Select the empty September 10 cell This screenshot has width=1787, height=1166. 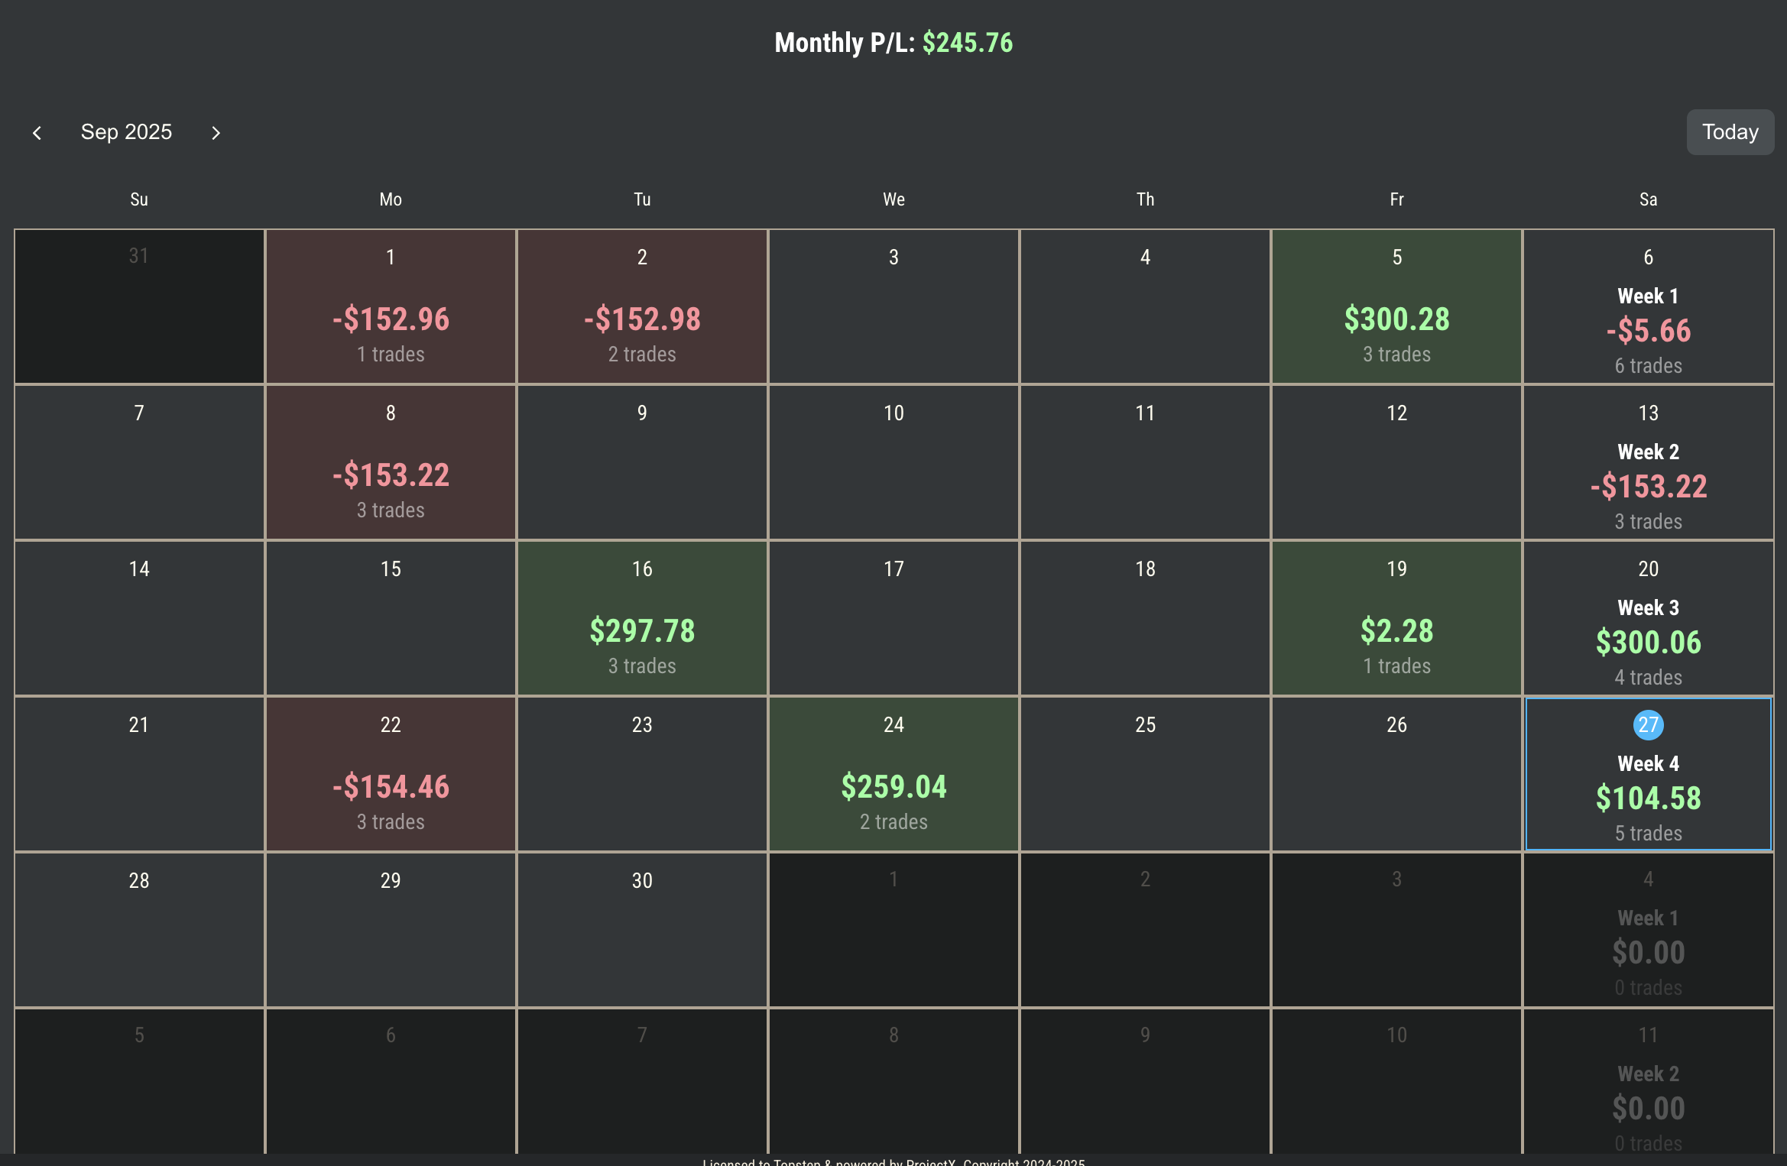pyautogui.click(x=894, y=463)
